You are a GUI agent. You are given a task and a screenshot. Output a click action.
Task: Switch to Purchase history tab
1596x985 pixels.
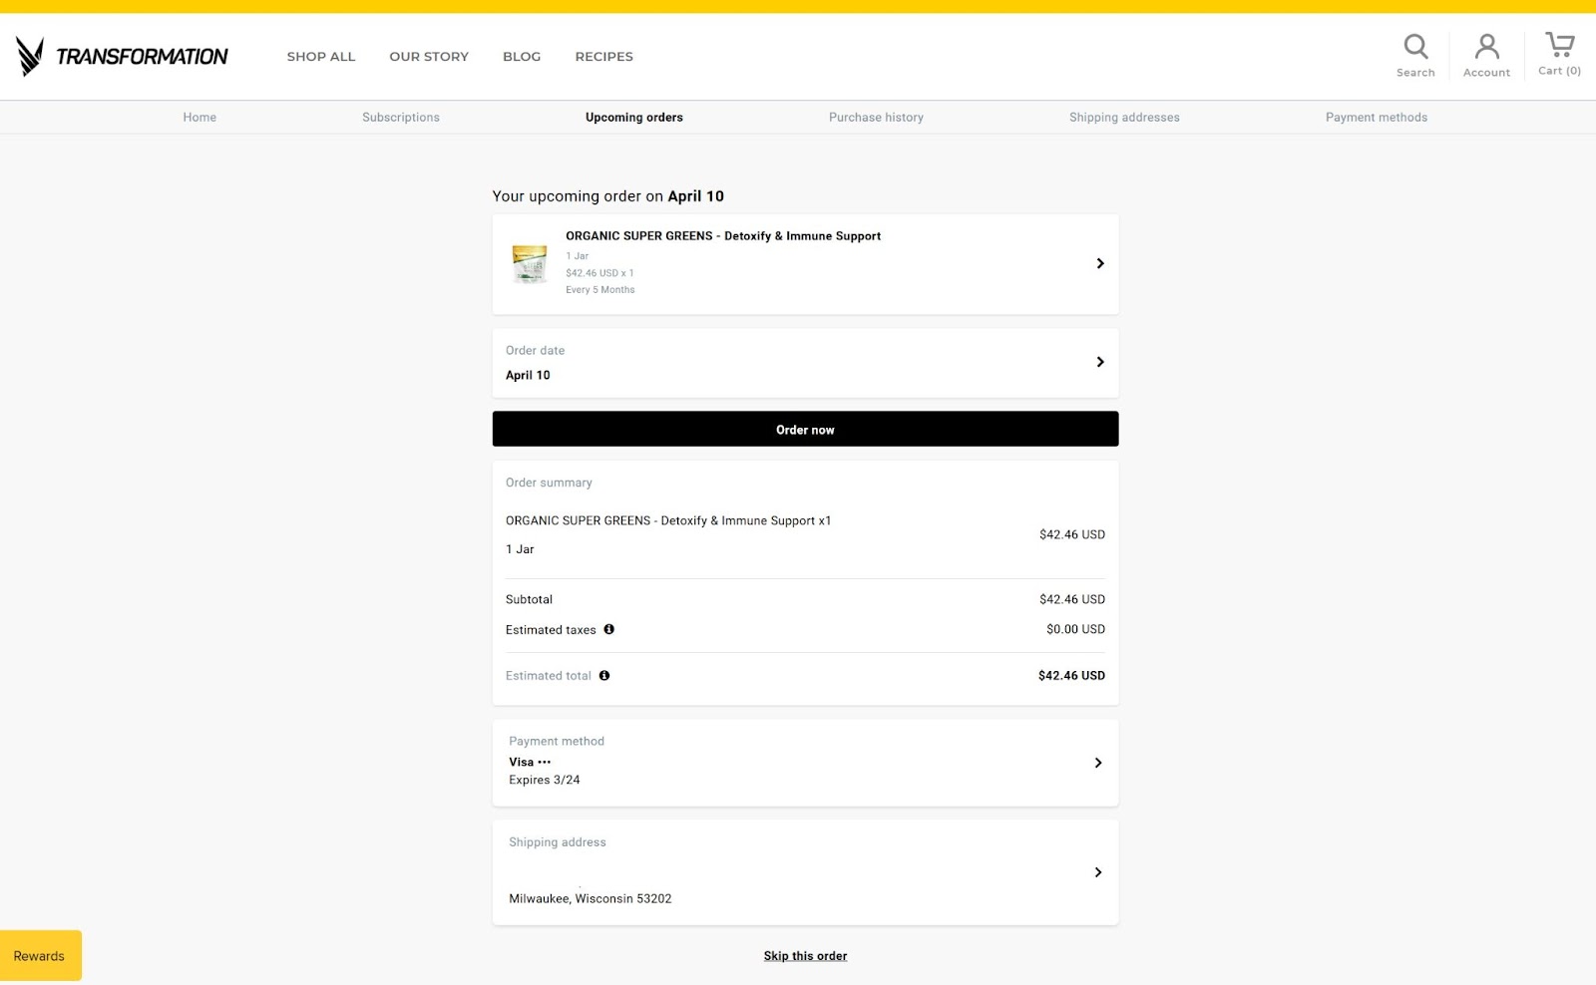876,117
